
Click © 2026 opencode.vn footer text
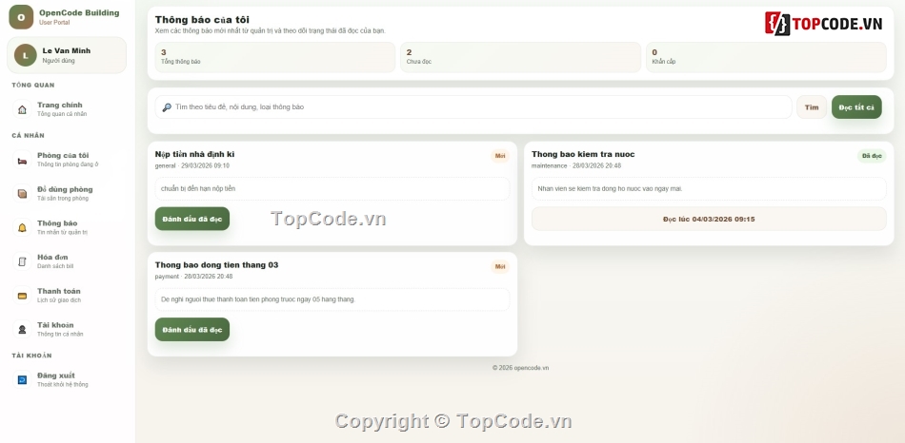point(520,368)
